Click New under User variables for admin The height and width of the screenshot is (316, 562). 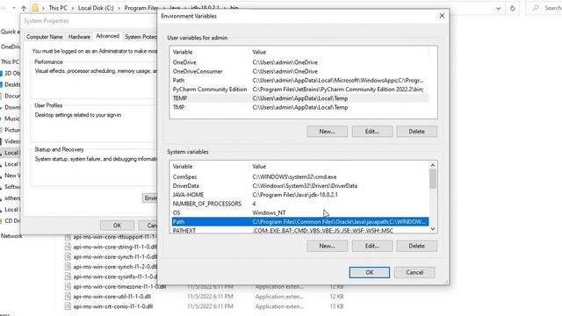(x=327, y=132)
